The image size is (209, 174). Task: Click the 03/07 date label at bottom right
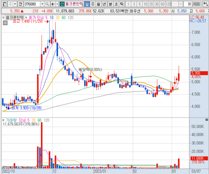[196, 171]
